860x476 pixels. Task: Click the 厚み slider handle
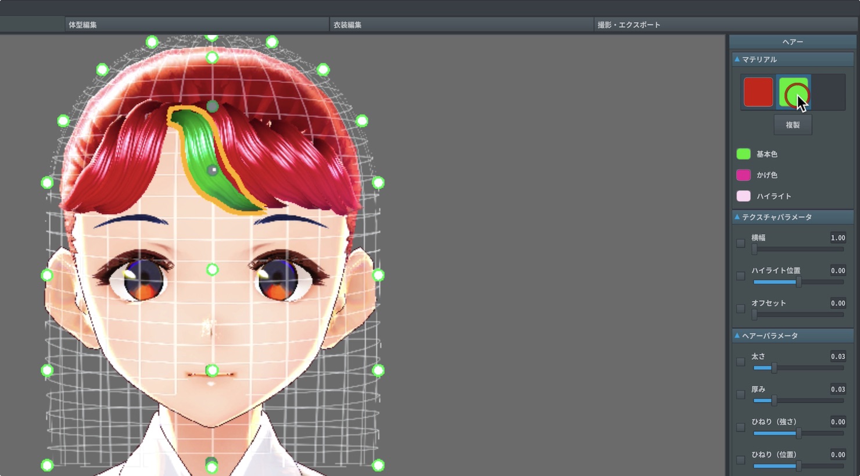tap(774, 400)
